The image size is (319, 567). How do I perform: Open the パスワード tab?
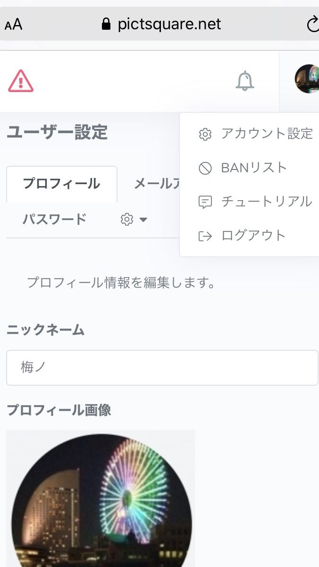[x=55, y=220]
